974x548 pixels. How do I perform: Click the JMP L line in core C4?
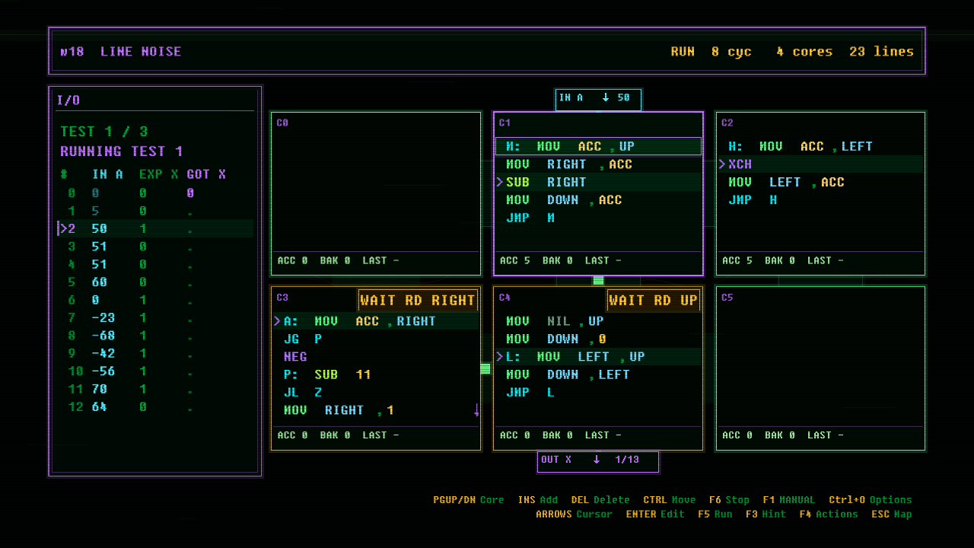point(598,392)
